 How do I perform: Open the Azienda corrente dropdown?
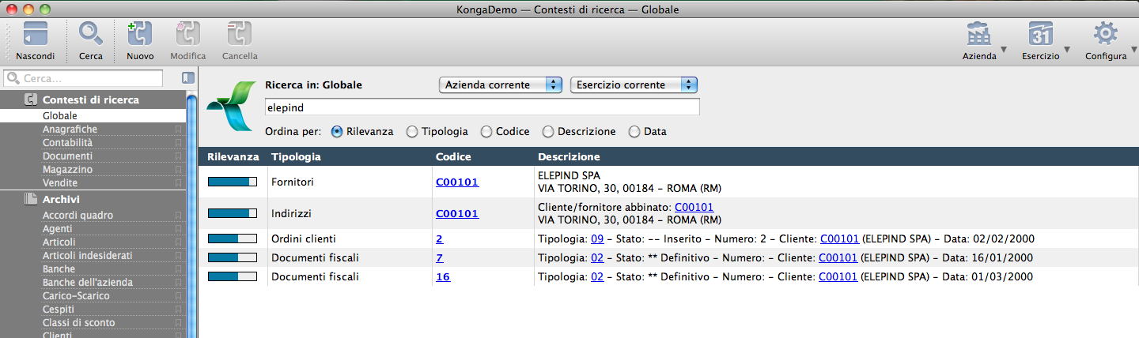[x=500, y=84]
